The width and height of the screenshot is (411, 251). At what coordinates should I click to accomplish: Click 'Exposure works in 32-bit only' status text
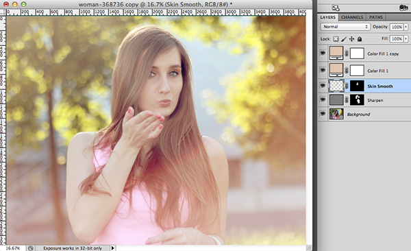coord(73,248)
